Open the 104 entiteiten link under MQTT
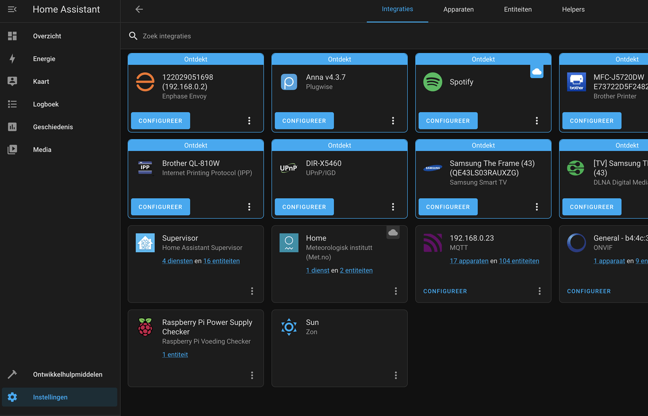Screen dimensions: 648x416 pyautogui.click(x=519, y=261)
